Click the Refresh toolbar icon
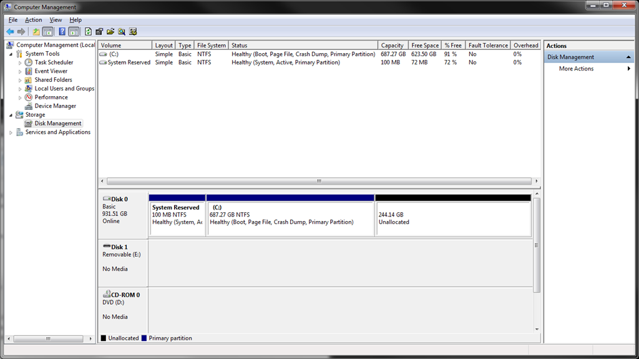 coord(88,31)
